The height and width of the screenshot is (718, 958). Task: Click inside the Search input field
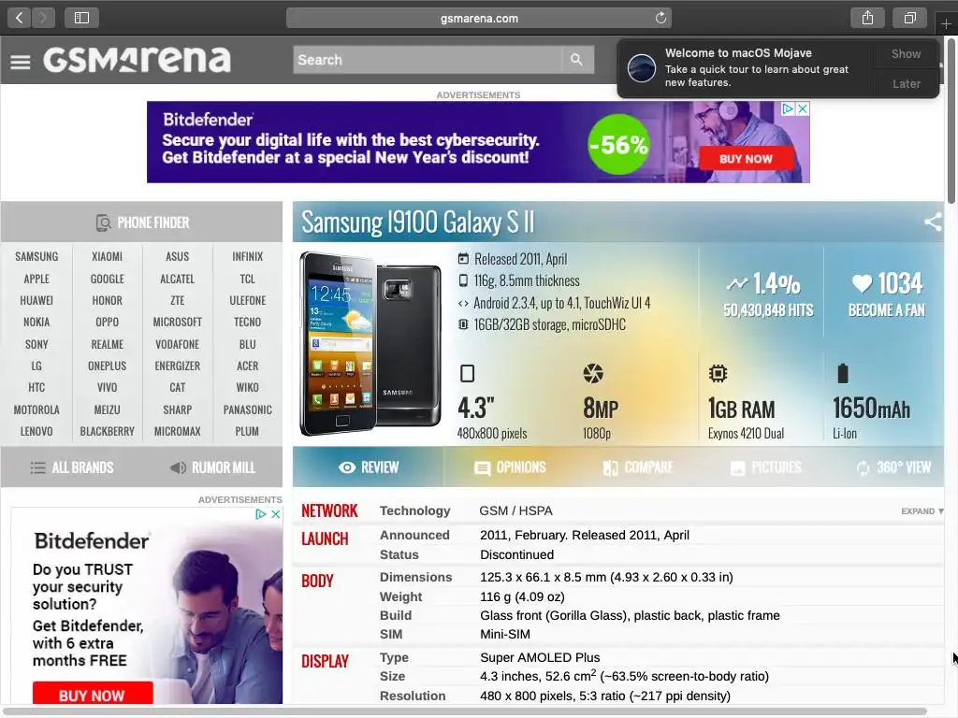click(427, 60)
